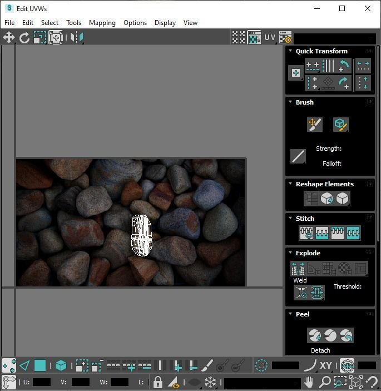Toggle the Peel Mode icon
Image resolution: width=381 pixels, height=391 pixels.
[330, 335]
